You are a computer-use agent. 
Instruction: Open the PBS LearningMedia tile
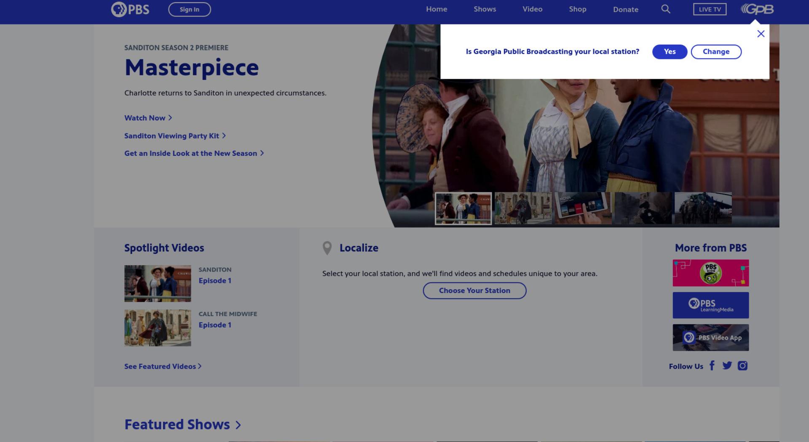point(711,305)
